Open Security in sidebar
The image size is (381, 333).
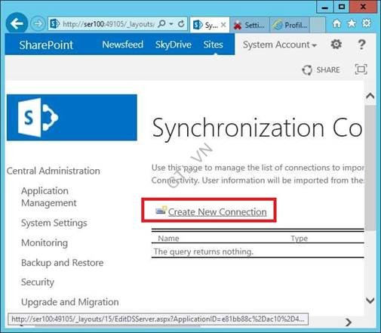point(38,282)
